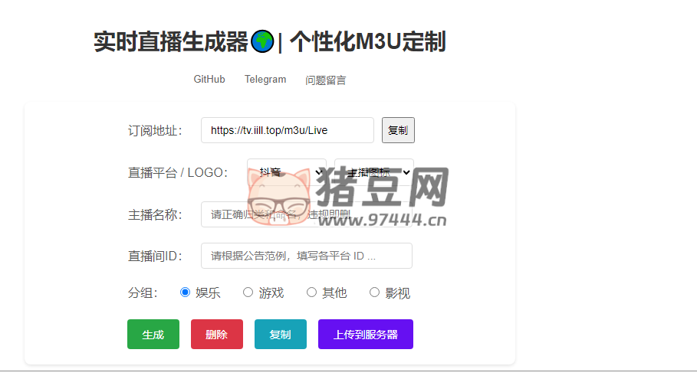The image size is (697, 392).
Task: Open the Telegram link
Action: coord(265,80)
